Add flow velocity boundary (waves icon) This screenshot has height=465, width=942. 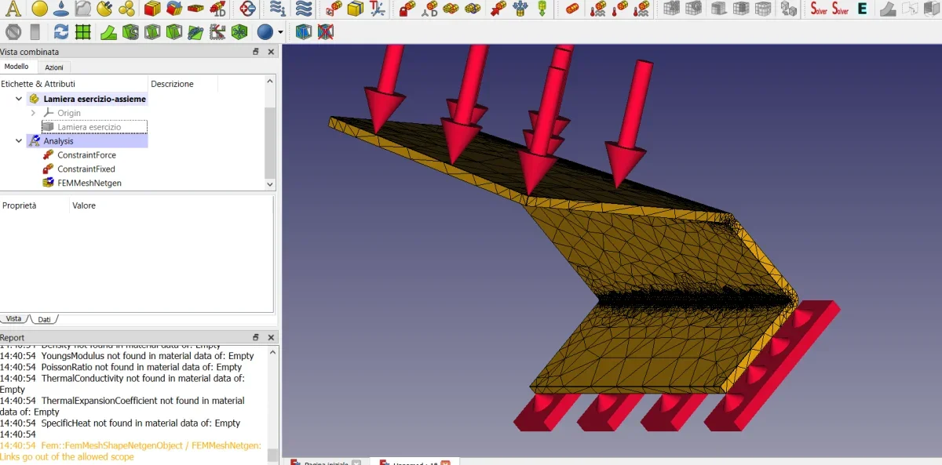coord(304,9)
